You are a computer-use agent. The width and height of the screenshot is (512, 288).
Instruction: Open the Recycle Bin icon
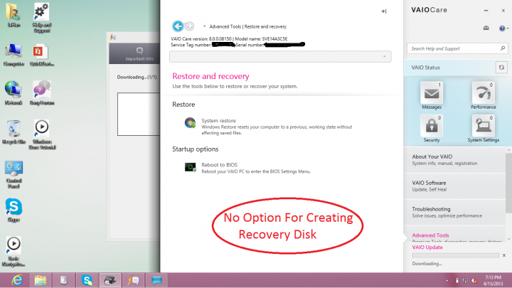(x=14, y=132)
